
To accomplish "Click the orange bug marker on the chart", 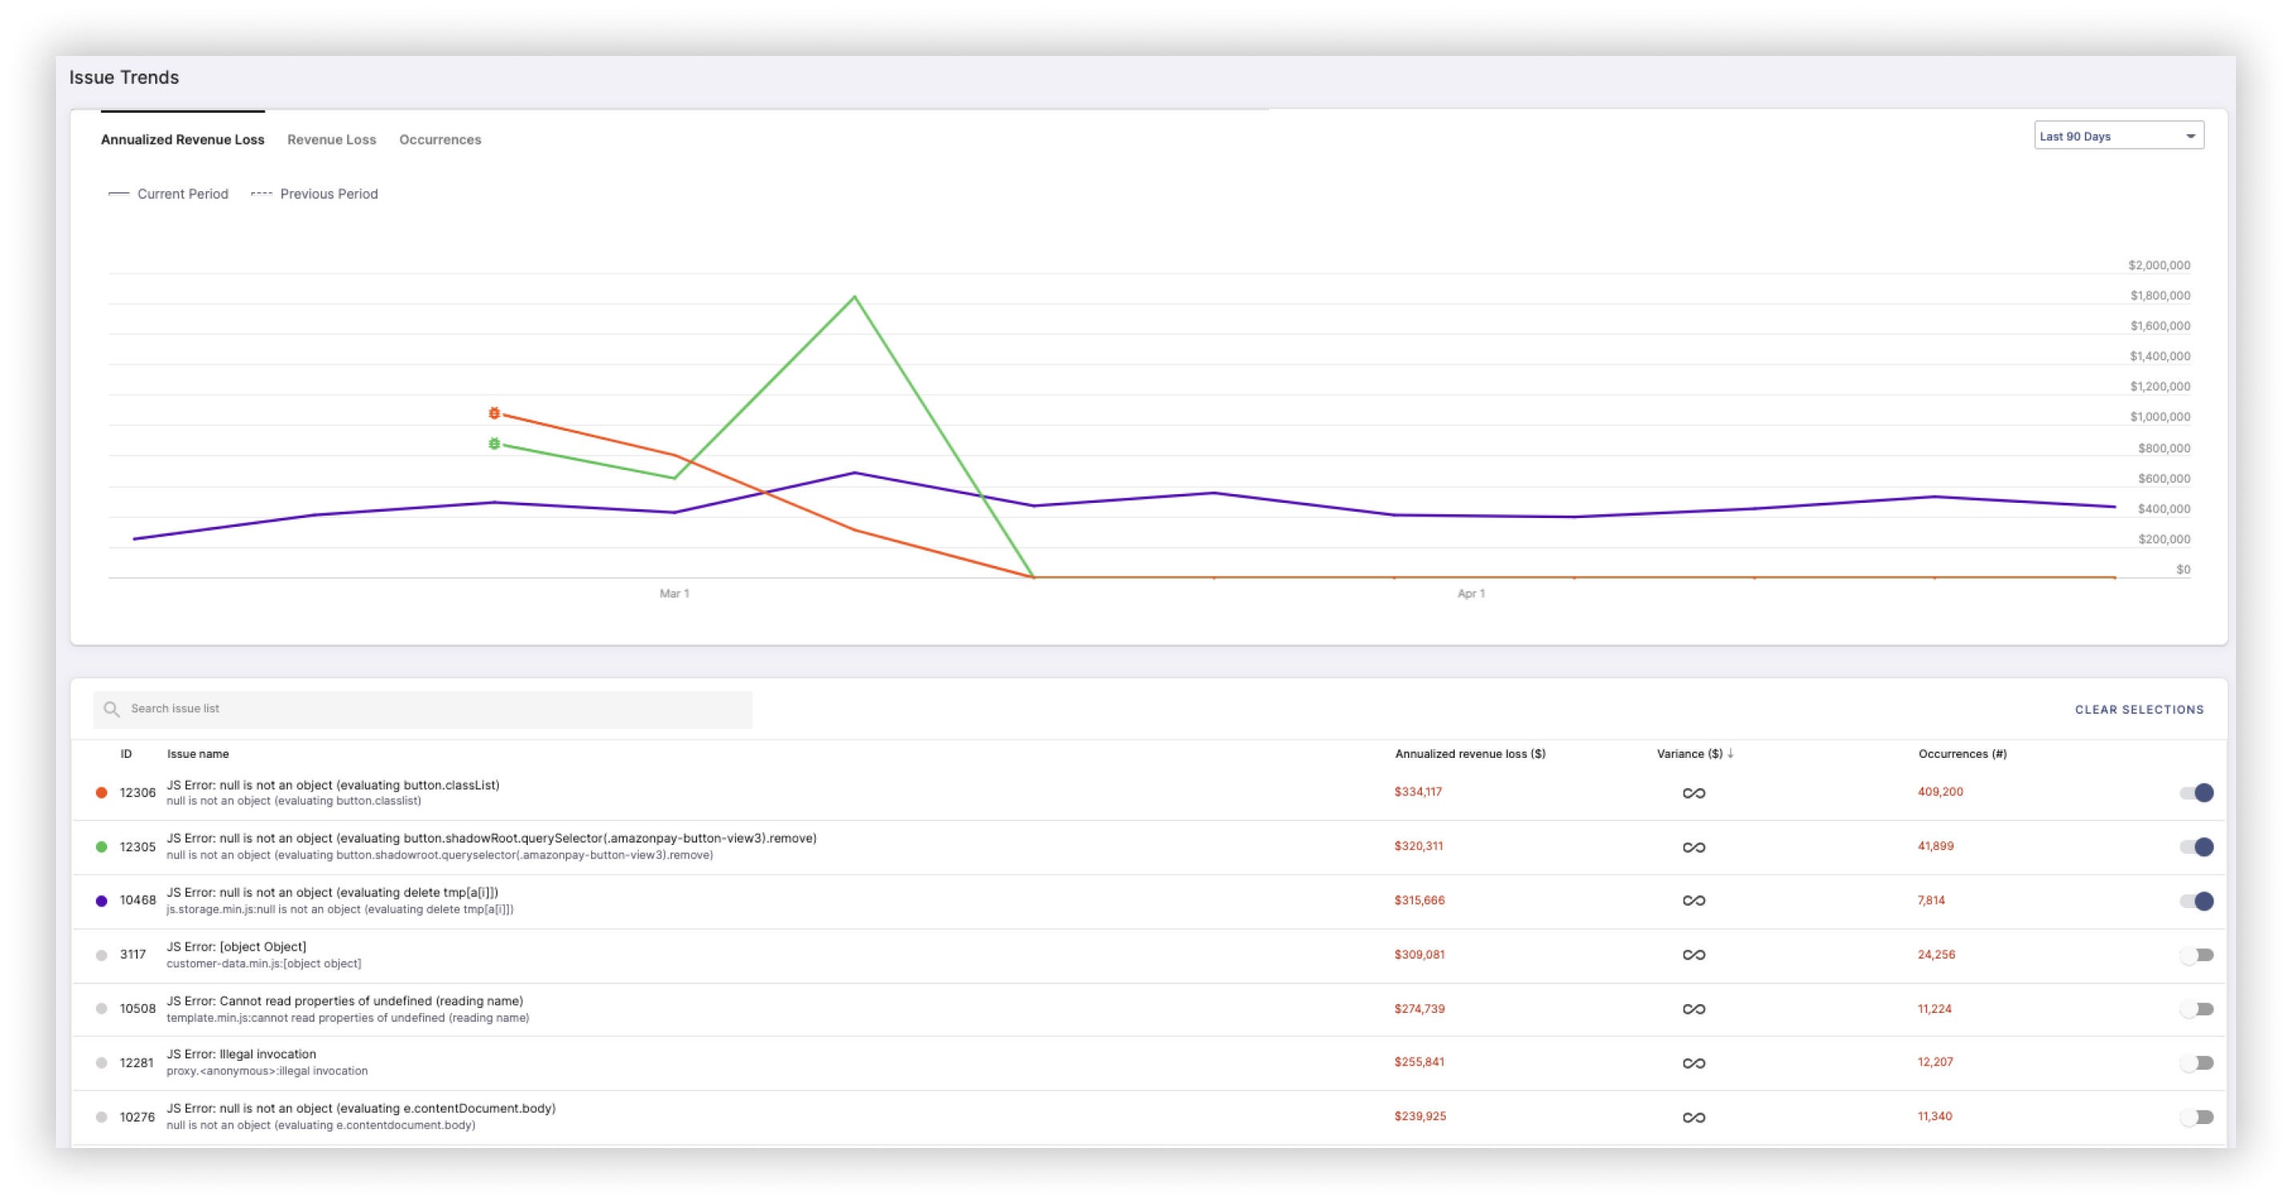I will tap(495, 412).
